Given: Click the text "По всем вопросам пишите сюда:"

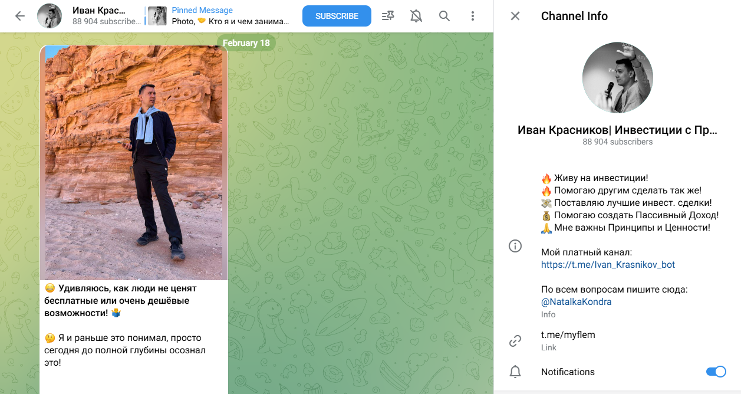Looking at the screenshot, I should [614, 289].
